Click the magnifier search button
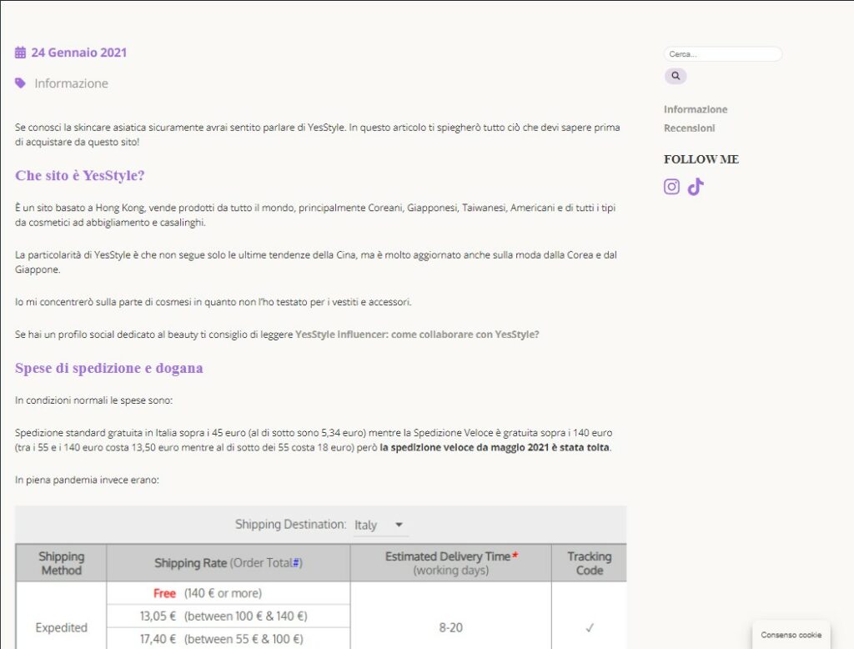Screen dimensions: 854x649 click(676, 76)
